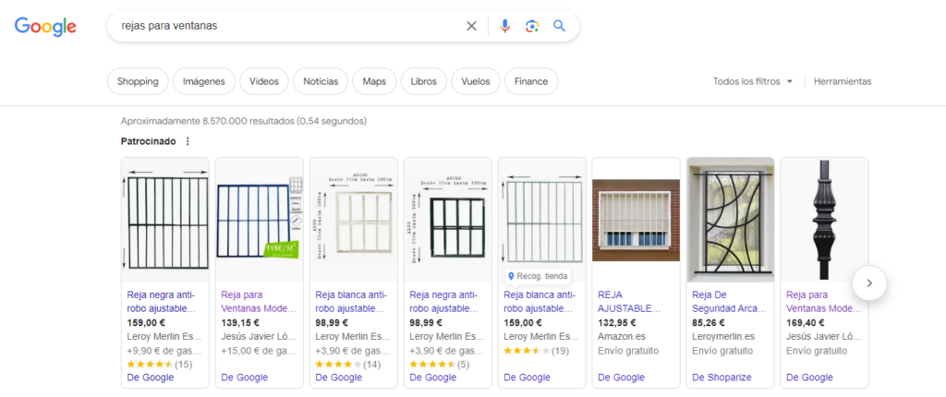Select the Vuelos filter chip
The height and width of the screenshot is (397, 946).
476,81
